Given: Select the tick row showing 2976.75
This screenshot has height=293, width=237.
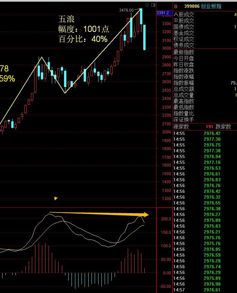Looking at the screenshot, I should (x=205, y=145).
